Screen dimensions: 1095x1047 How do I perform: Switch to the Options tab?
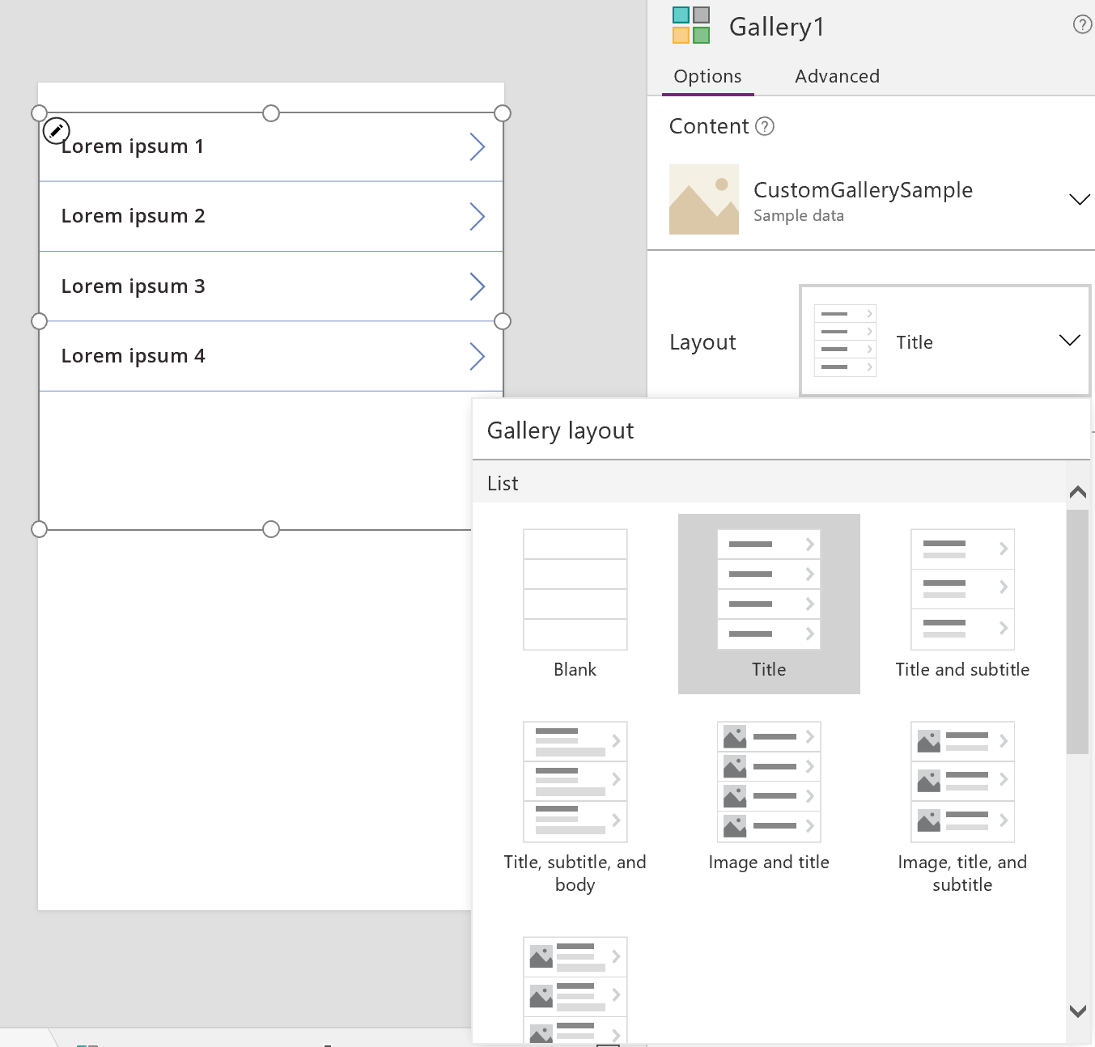point(707,76)
